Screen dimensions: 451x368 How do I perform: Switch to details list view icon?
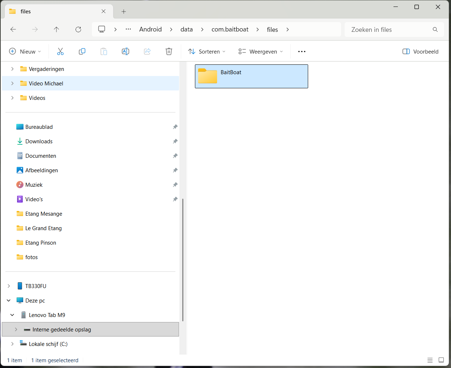click(x=430, y=360)
